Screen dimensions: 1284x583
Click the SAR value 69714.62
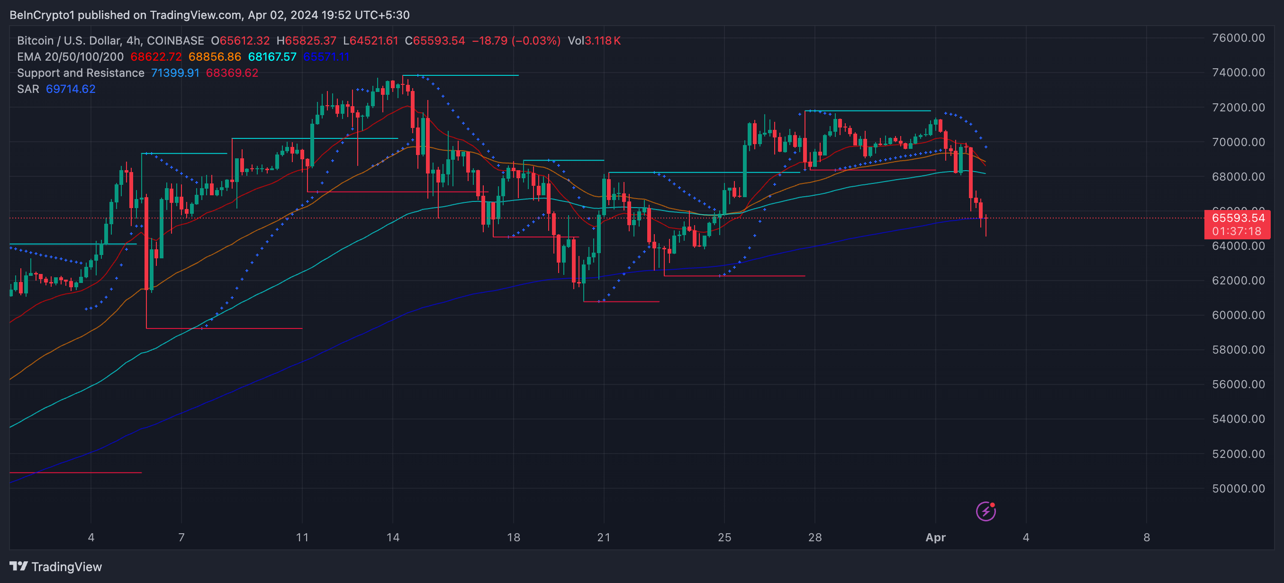click(70, 89)
